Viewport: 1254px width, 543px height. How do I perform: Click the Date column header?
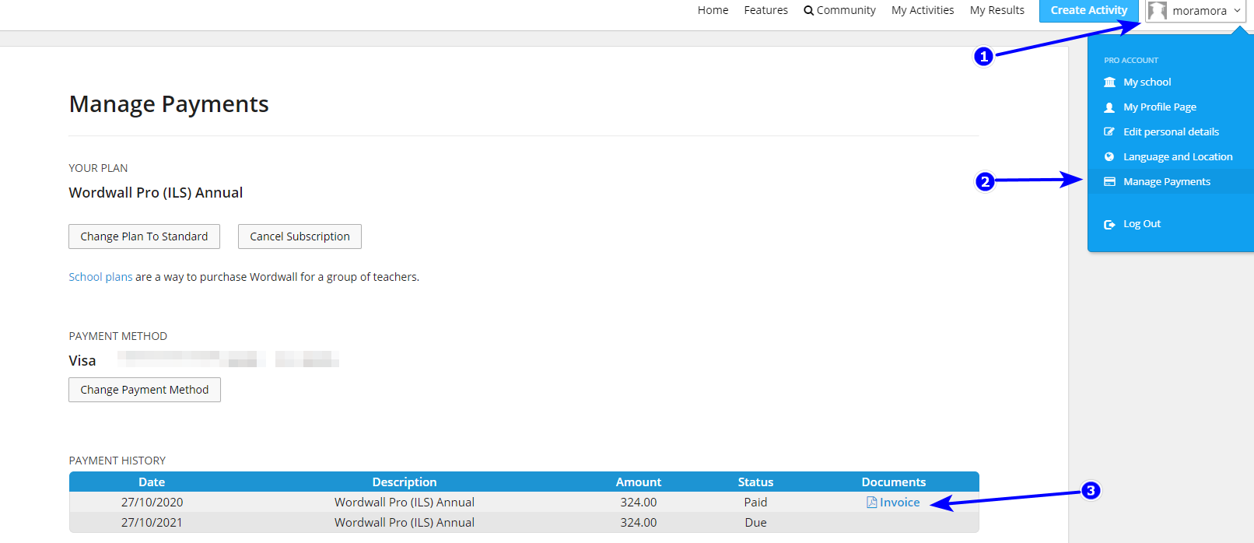click(x=152, y=482)
